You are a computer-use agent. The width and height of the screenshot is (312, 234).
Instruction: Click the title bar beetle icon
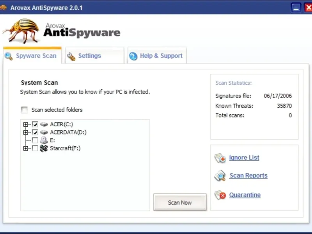pos(4,7)
